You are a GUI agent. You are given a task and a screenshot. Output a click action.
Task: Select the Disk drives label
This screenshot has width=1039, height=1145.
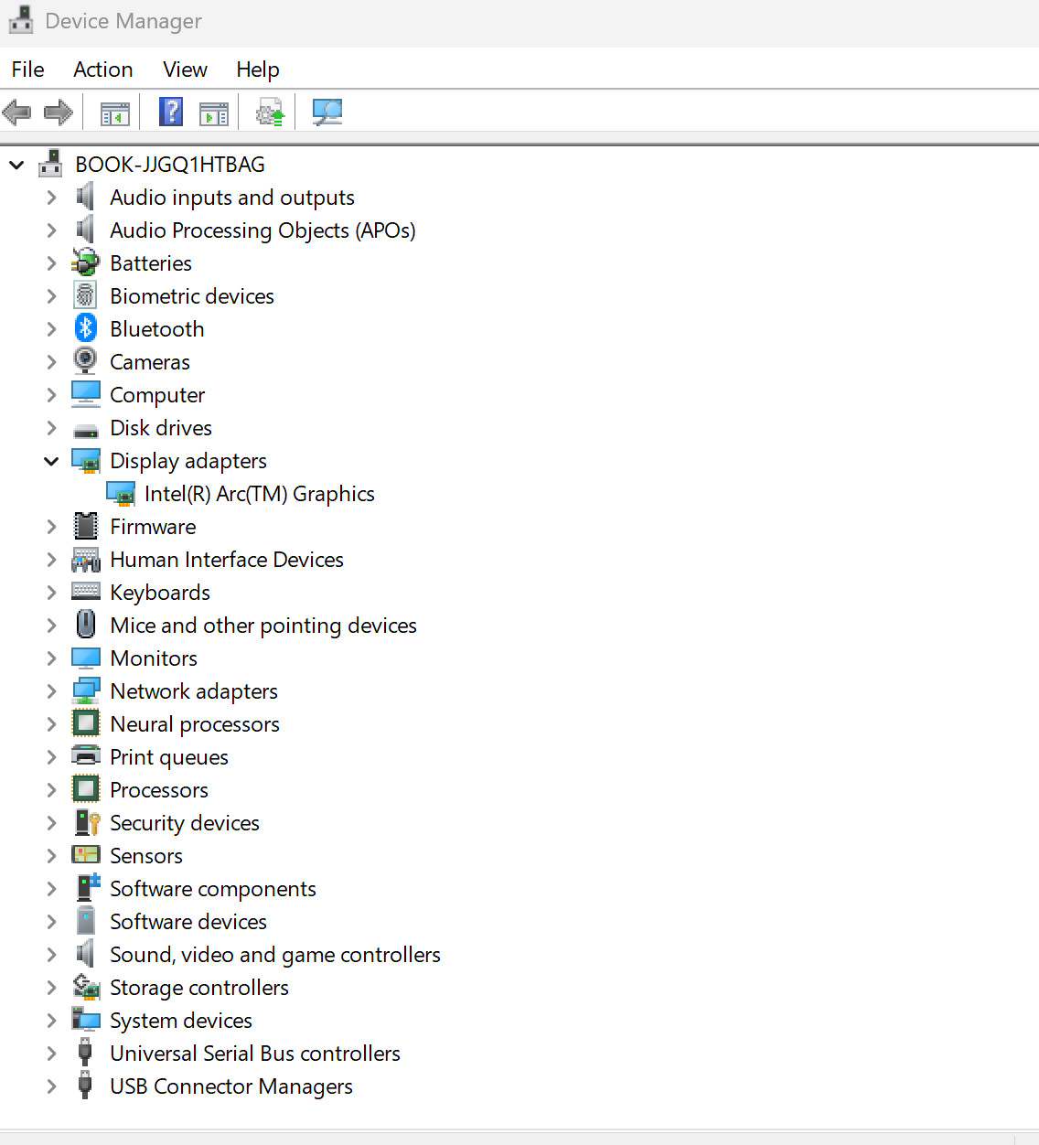click(161, 428)
